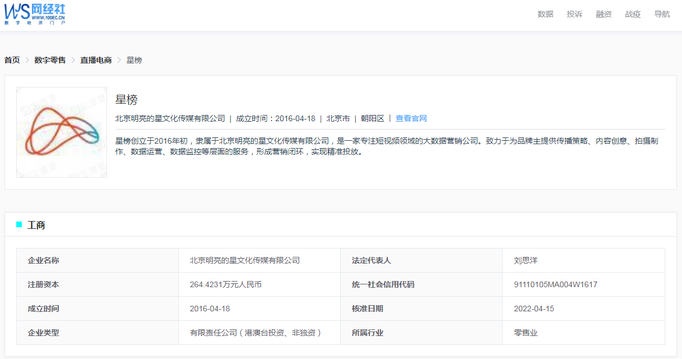Go to 首页 in the breadcrumb
Viewport: 682px width, 359px height.
12,60
